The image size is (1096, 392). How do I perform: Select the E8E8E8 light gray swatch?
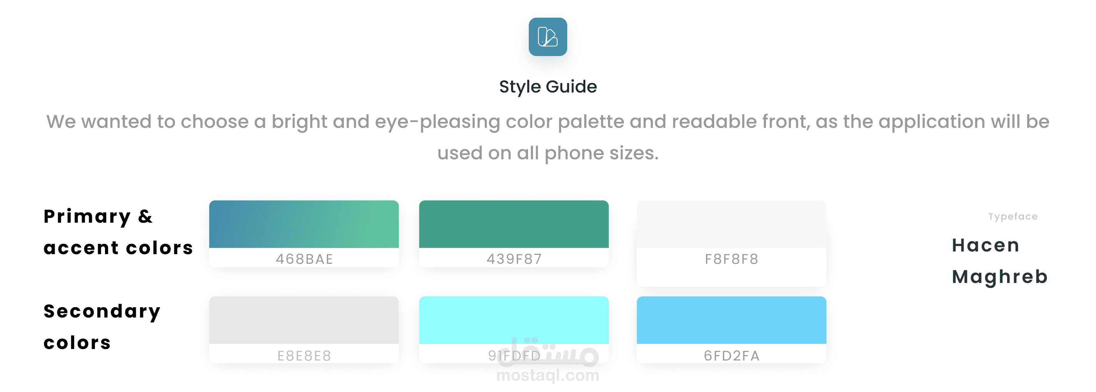pos(304,320)
